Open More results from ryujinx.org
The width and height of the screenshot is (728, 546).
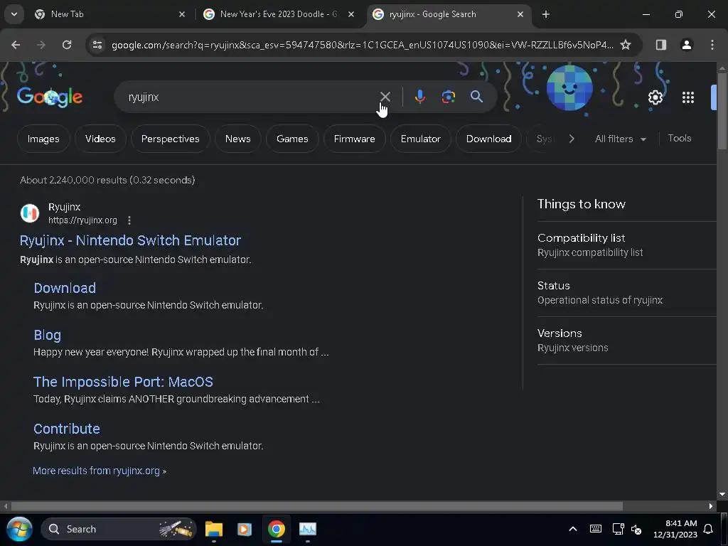coord(100,471)
